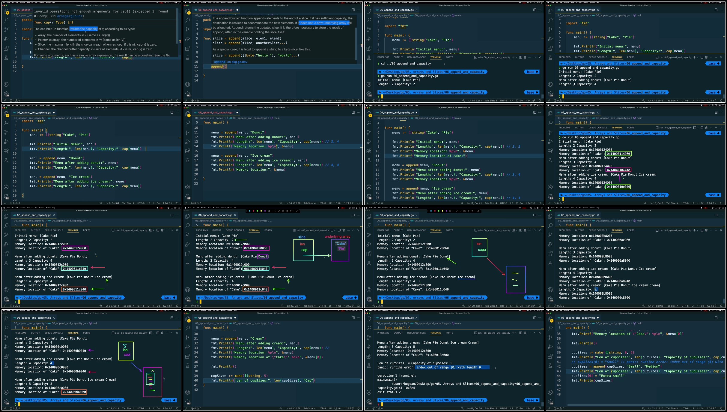727x412 pixels.
Task: Click terminal text 'exit status 2'
Action: [x=389, y=392]
